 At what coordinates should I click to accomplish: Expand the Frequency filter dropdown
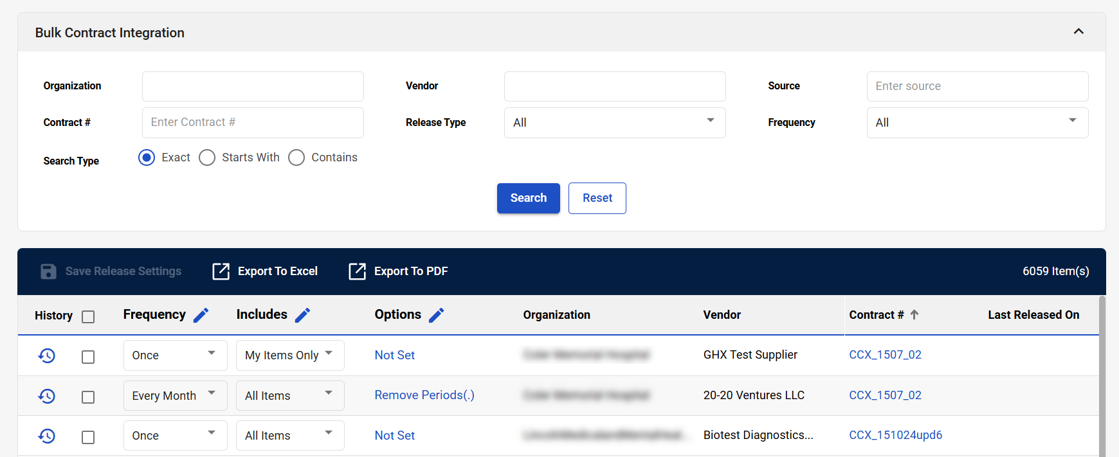976,123
